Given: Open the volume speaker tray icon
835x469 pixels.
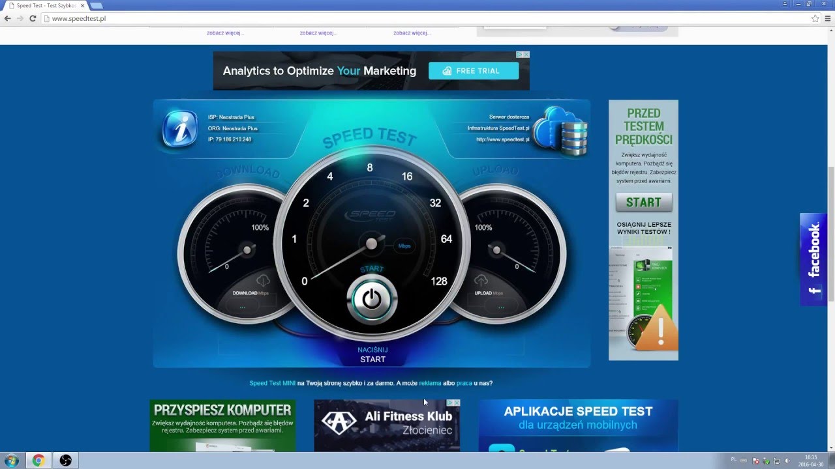Looking at the screenshot, I should pos(787,461).
